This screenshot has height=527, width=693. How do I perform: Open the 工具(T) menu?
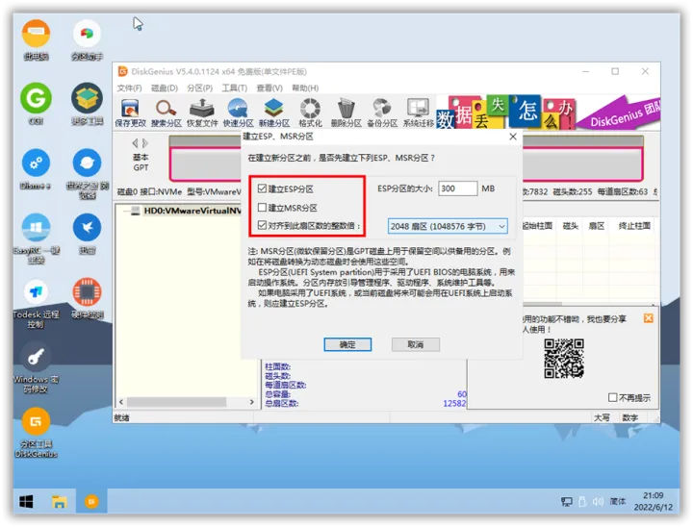(234, 88)
